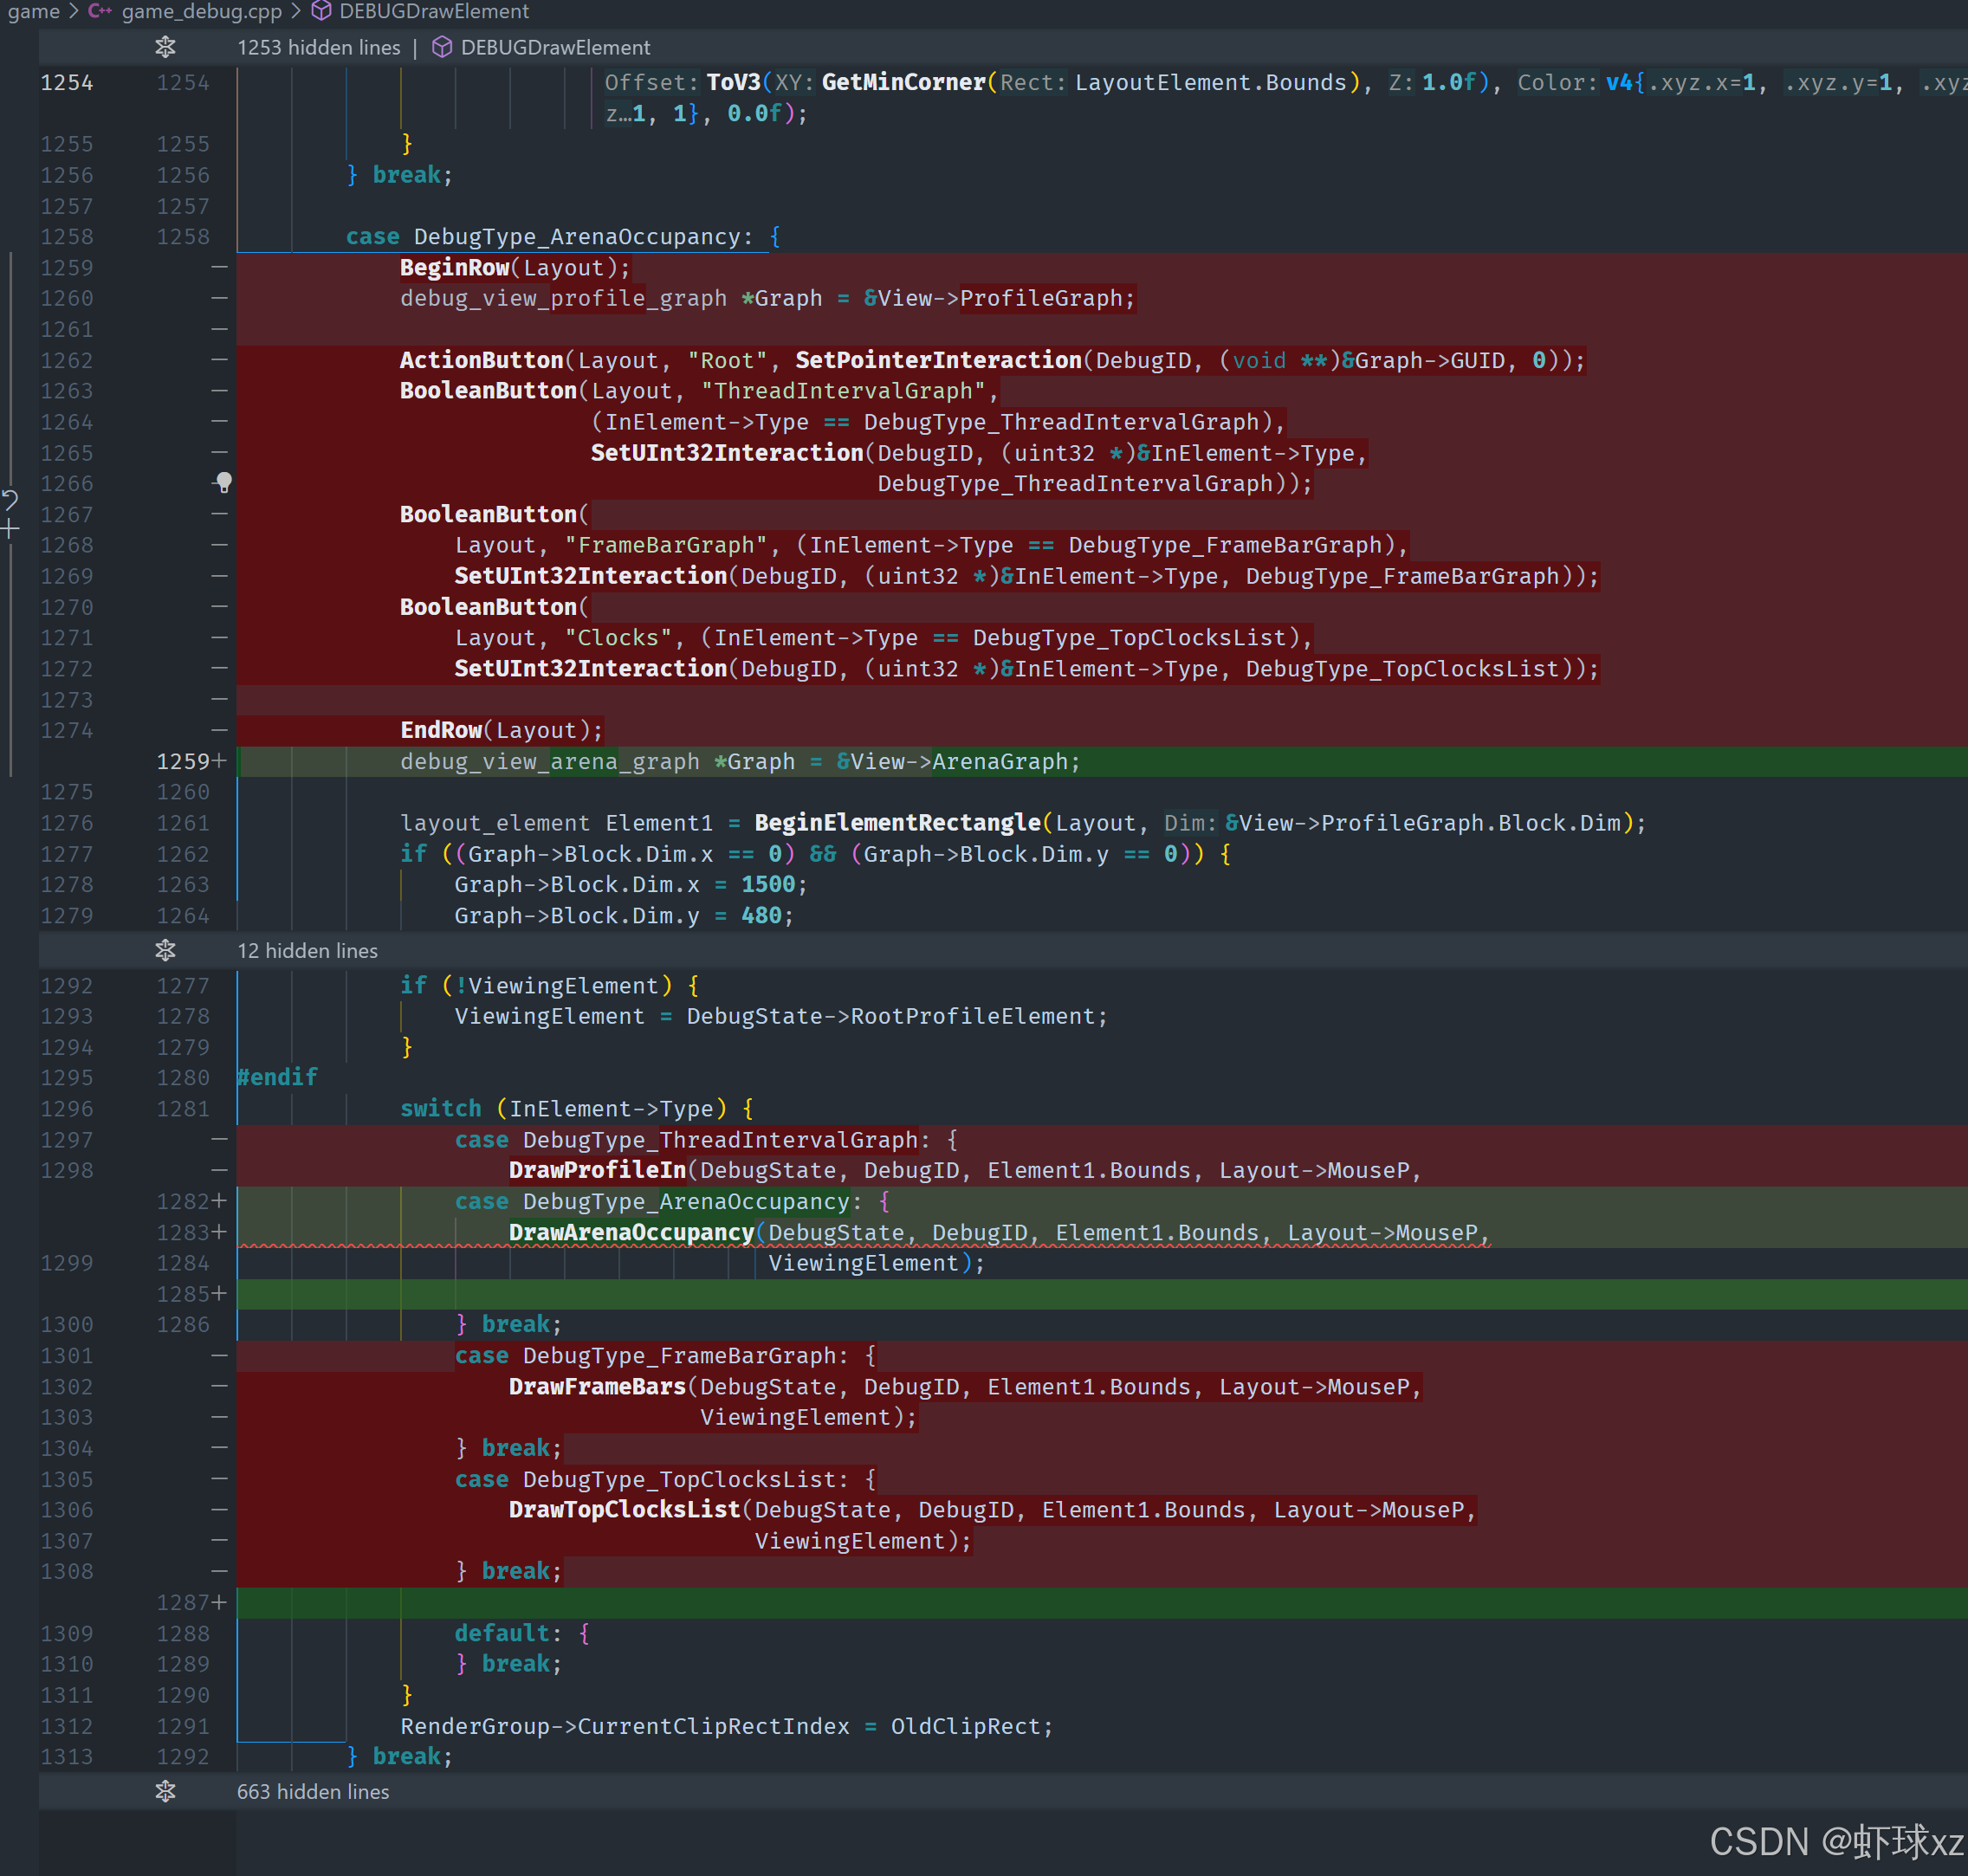The width and height of the screenshot is (1968, 1876).
Task: Click the plus marker on added line 1287
Action: click(219, 1602)
